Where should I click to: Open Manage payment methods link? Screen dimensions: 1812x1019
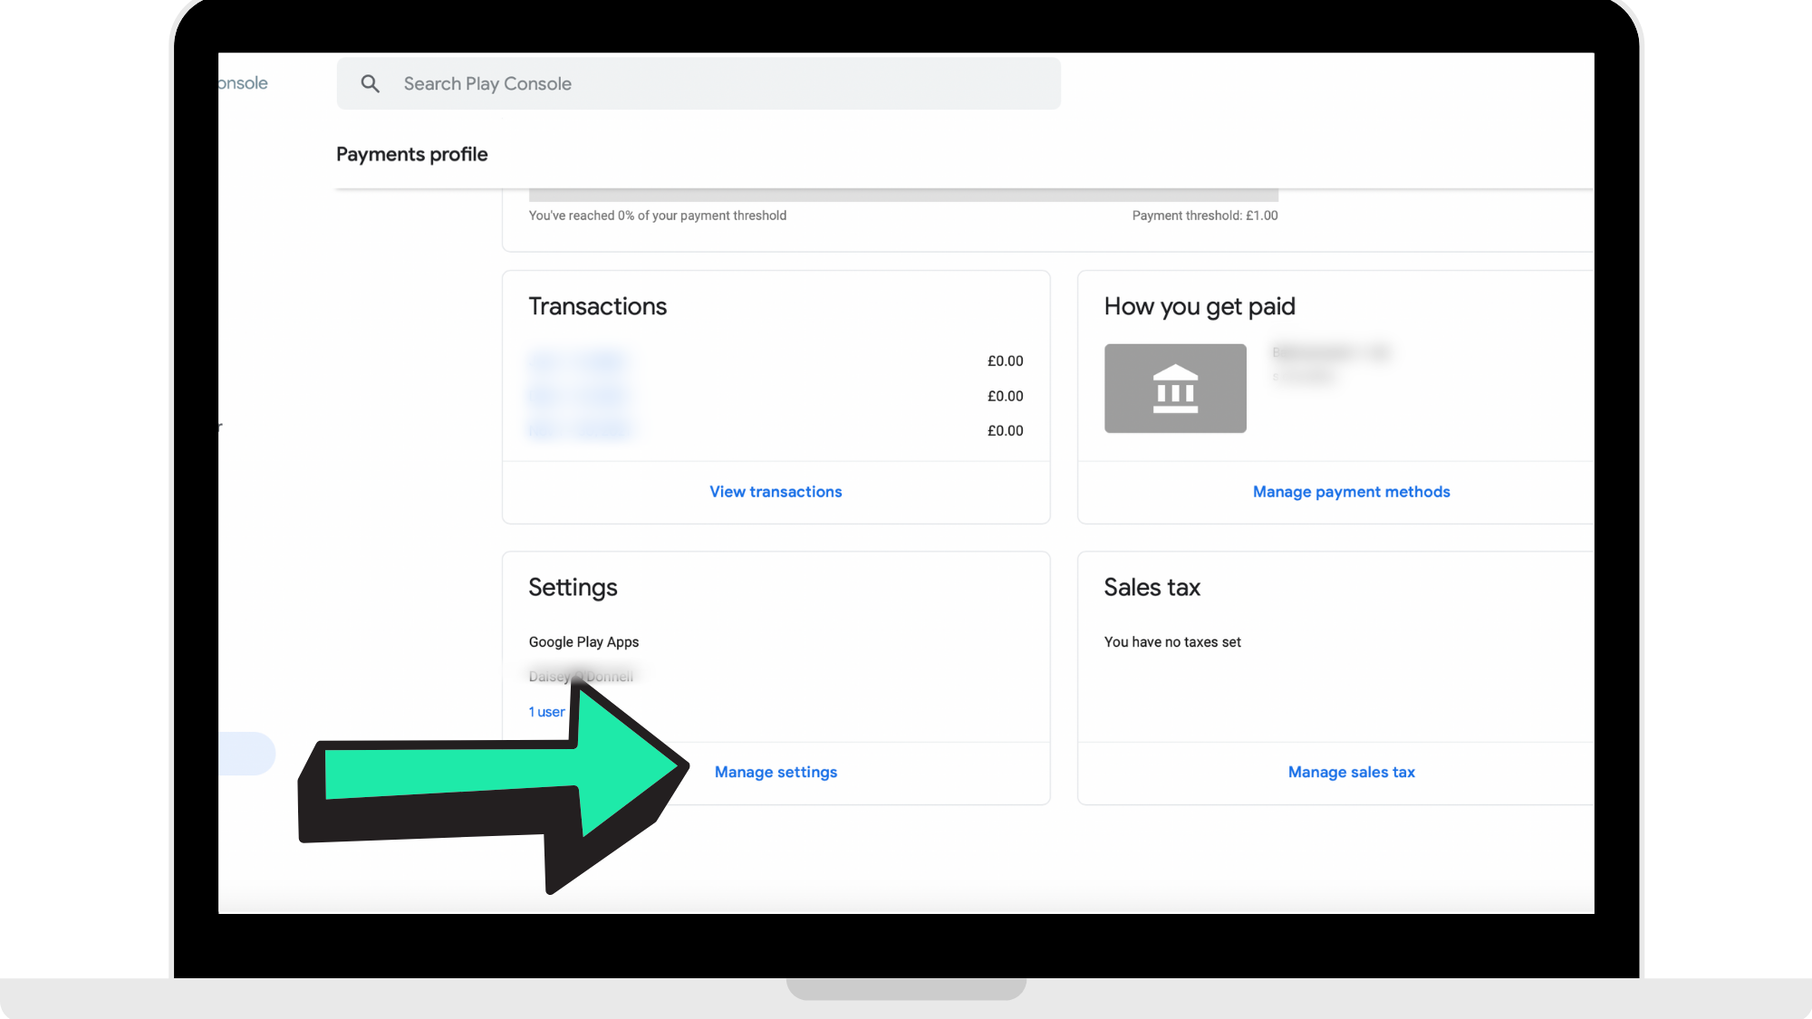coord(1351,492)
